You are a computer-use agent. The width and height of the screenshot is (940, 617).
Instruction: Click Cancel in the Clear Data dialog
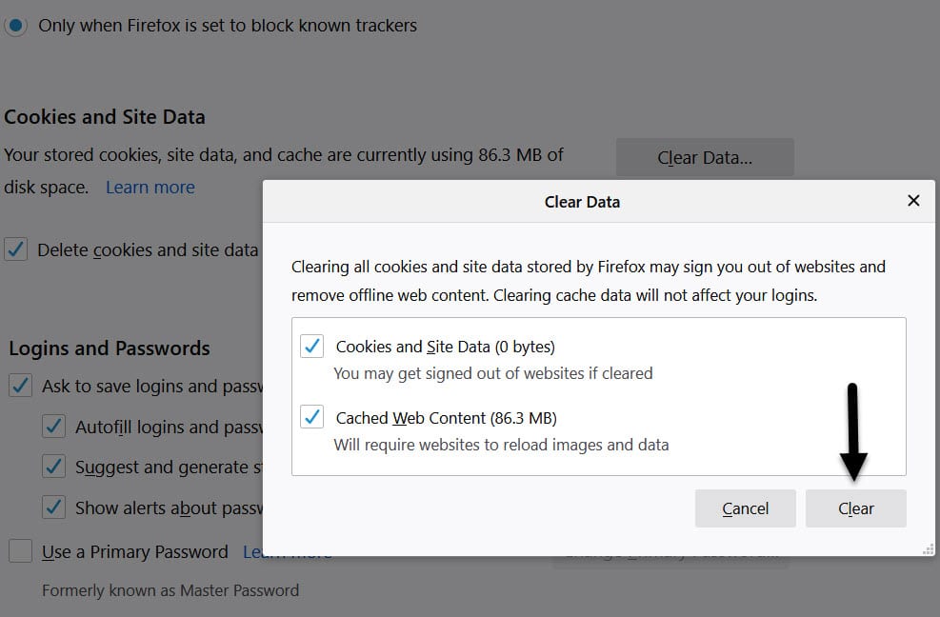point(745,508)
